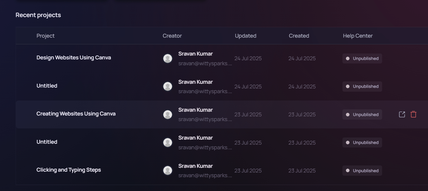428x191 pixels.
Task: Open the Untitled project updated 24 Jul 2025
Action: click(47, 86)
